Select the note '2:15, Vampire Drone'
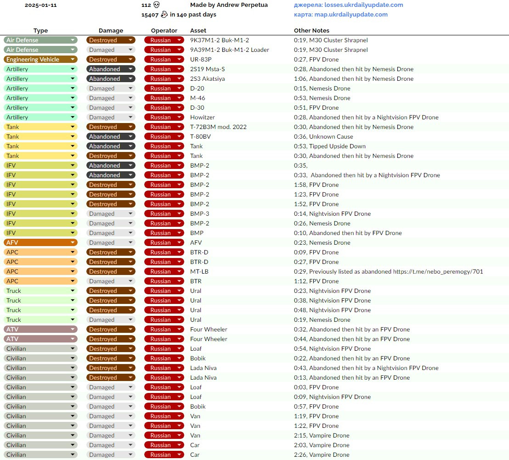 click(322, 435)
